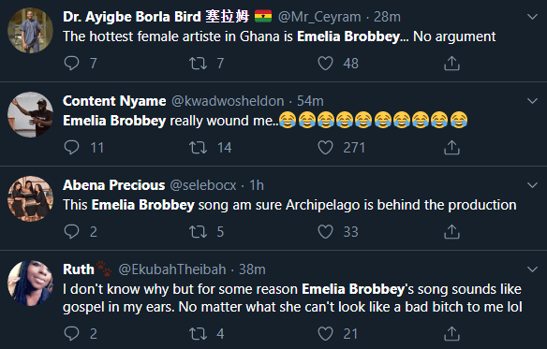
Task: Retweet Content Nyame's tweet with 14 retweets
Action: tap(198, 147)
